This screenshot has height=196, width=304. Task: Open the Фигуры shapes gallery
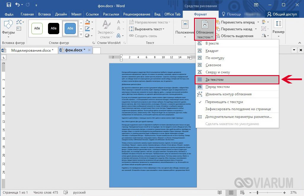pyautogui.click(x=8, y=29)
